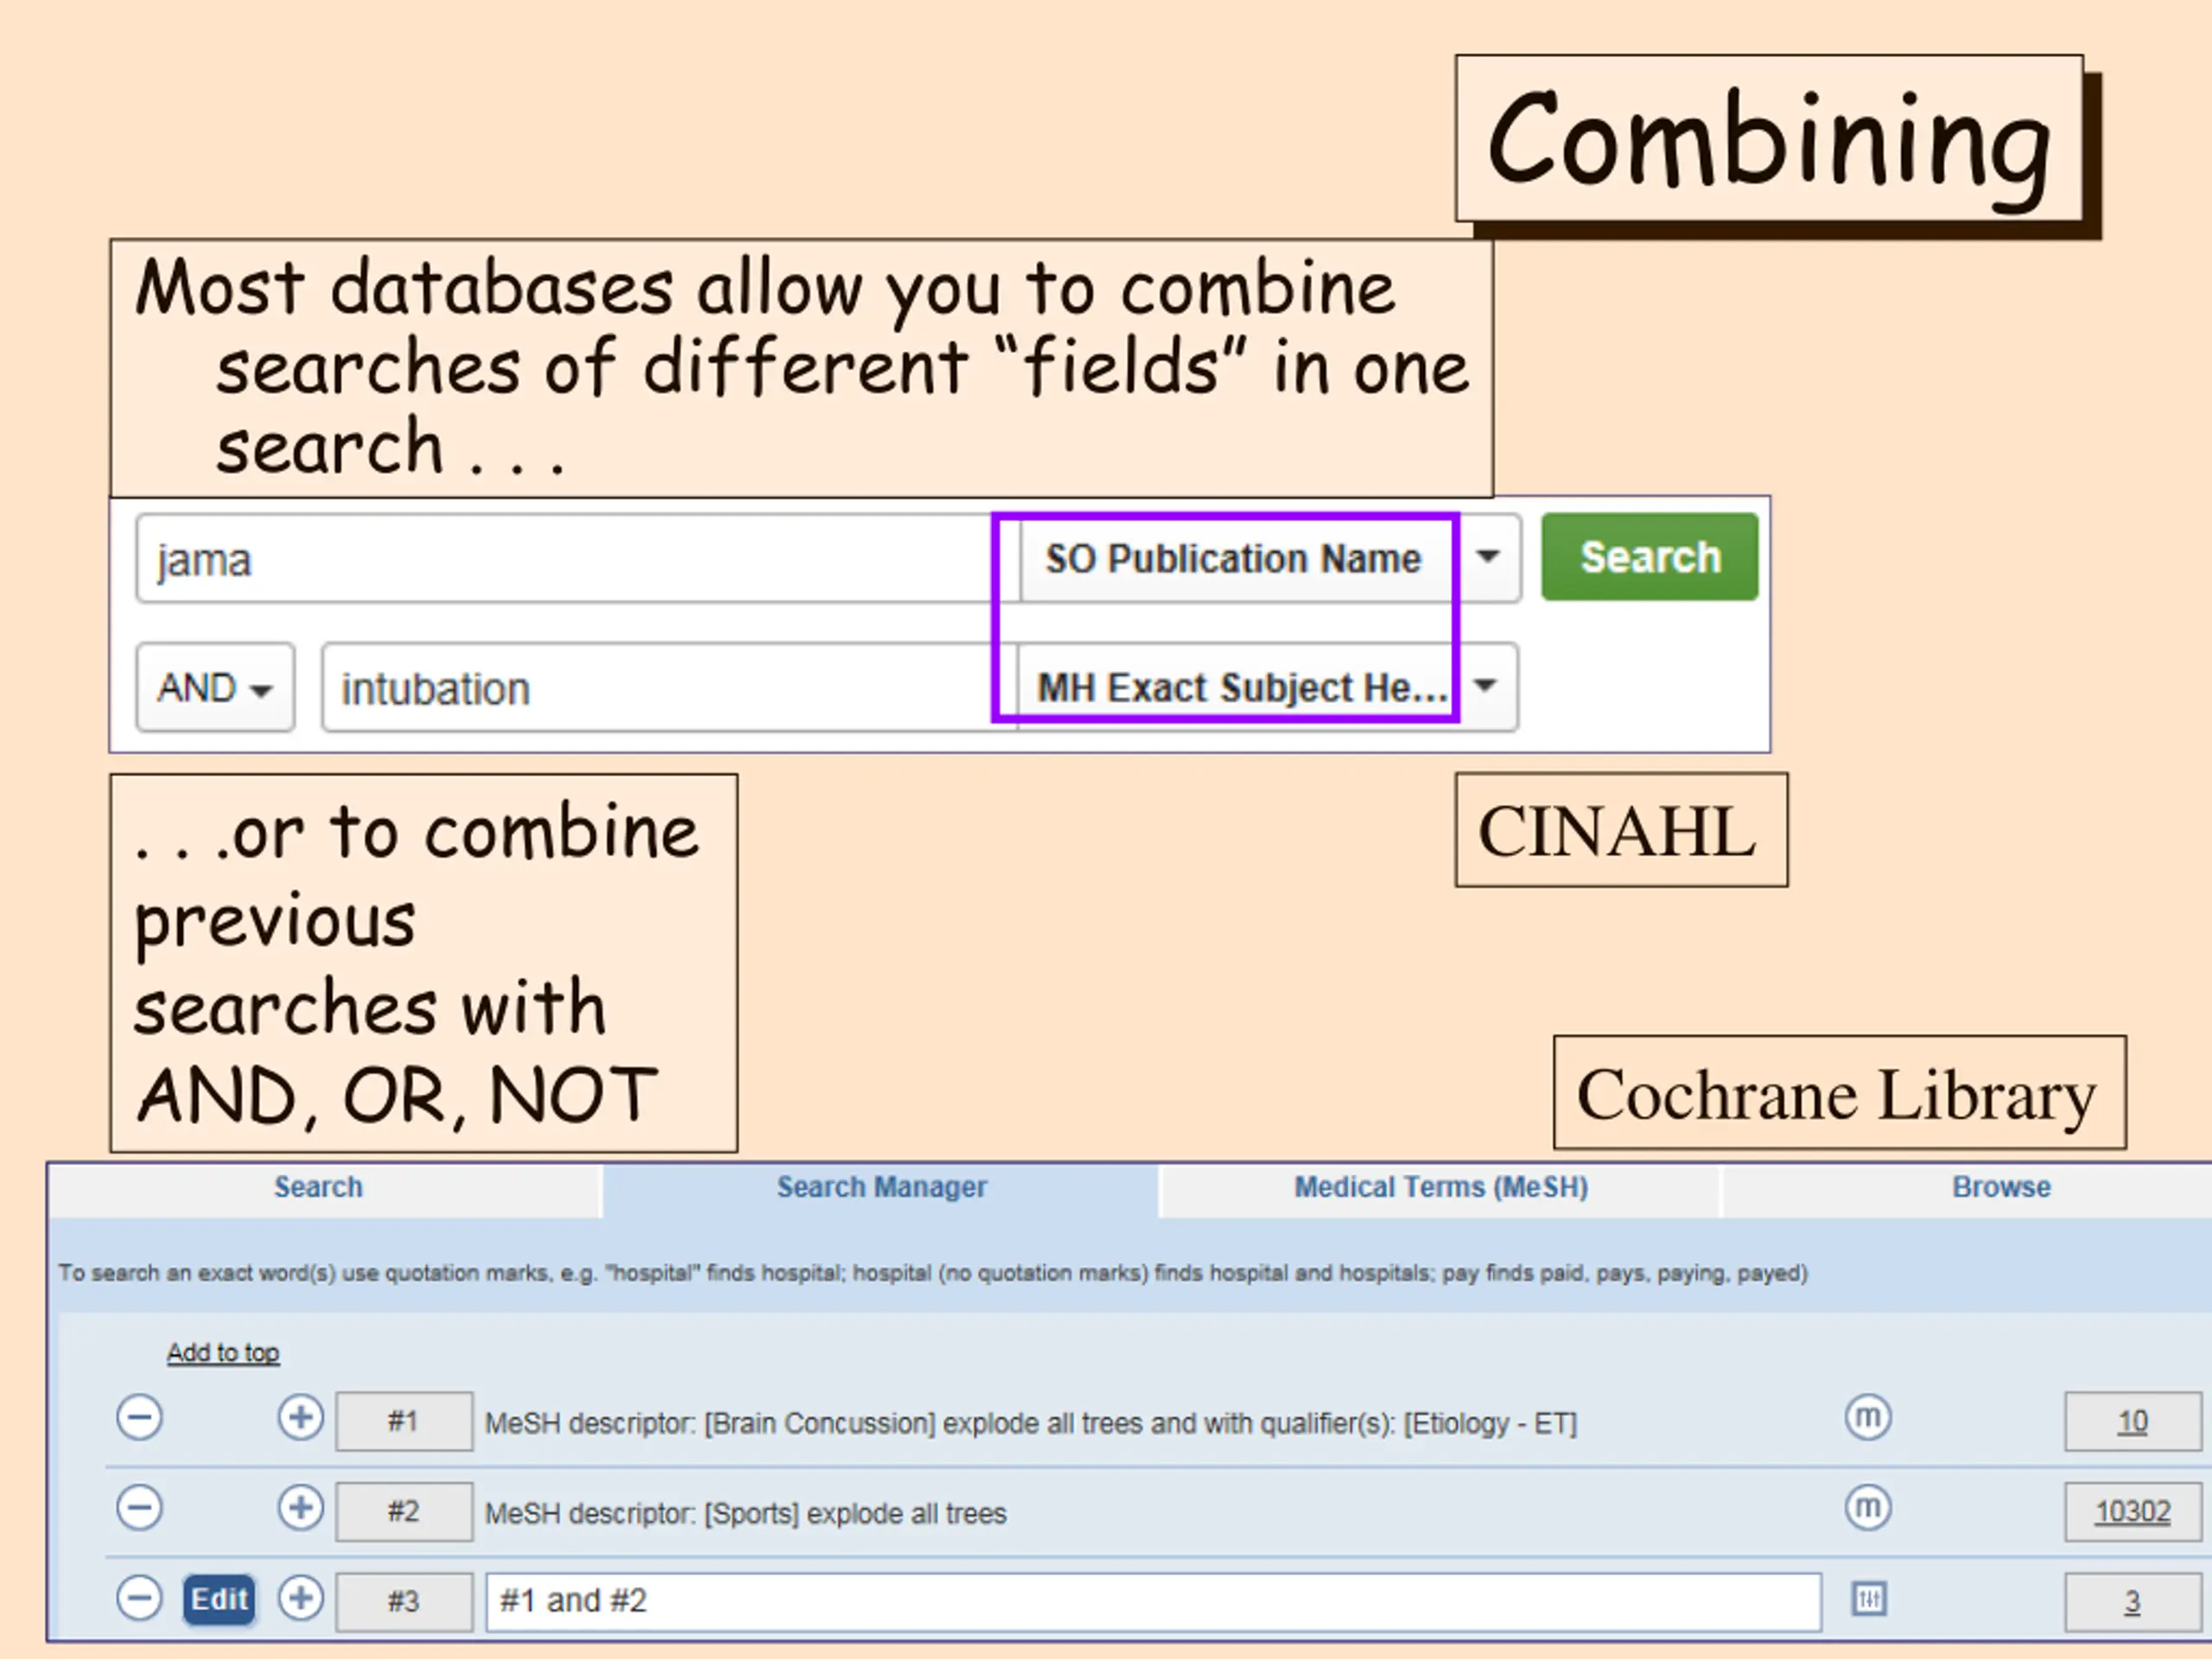Click the limits icon on row #3

point(1868,1599)
